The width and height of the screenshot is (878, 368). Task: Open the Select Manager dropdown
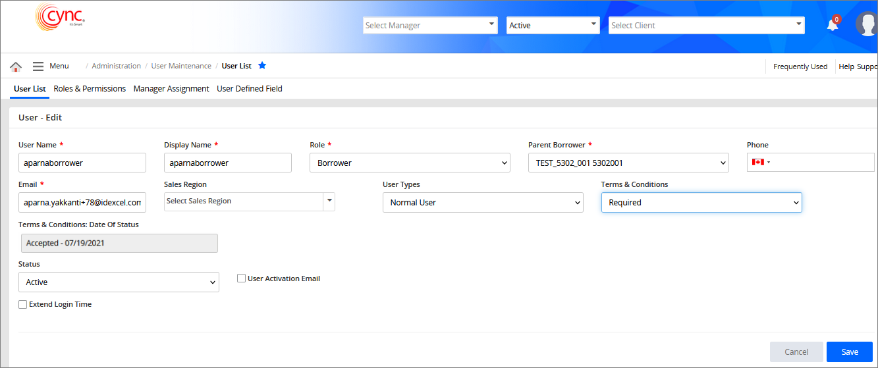[x=430, y=26]
